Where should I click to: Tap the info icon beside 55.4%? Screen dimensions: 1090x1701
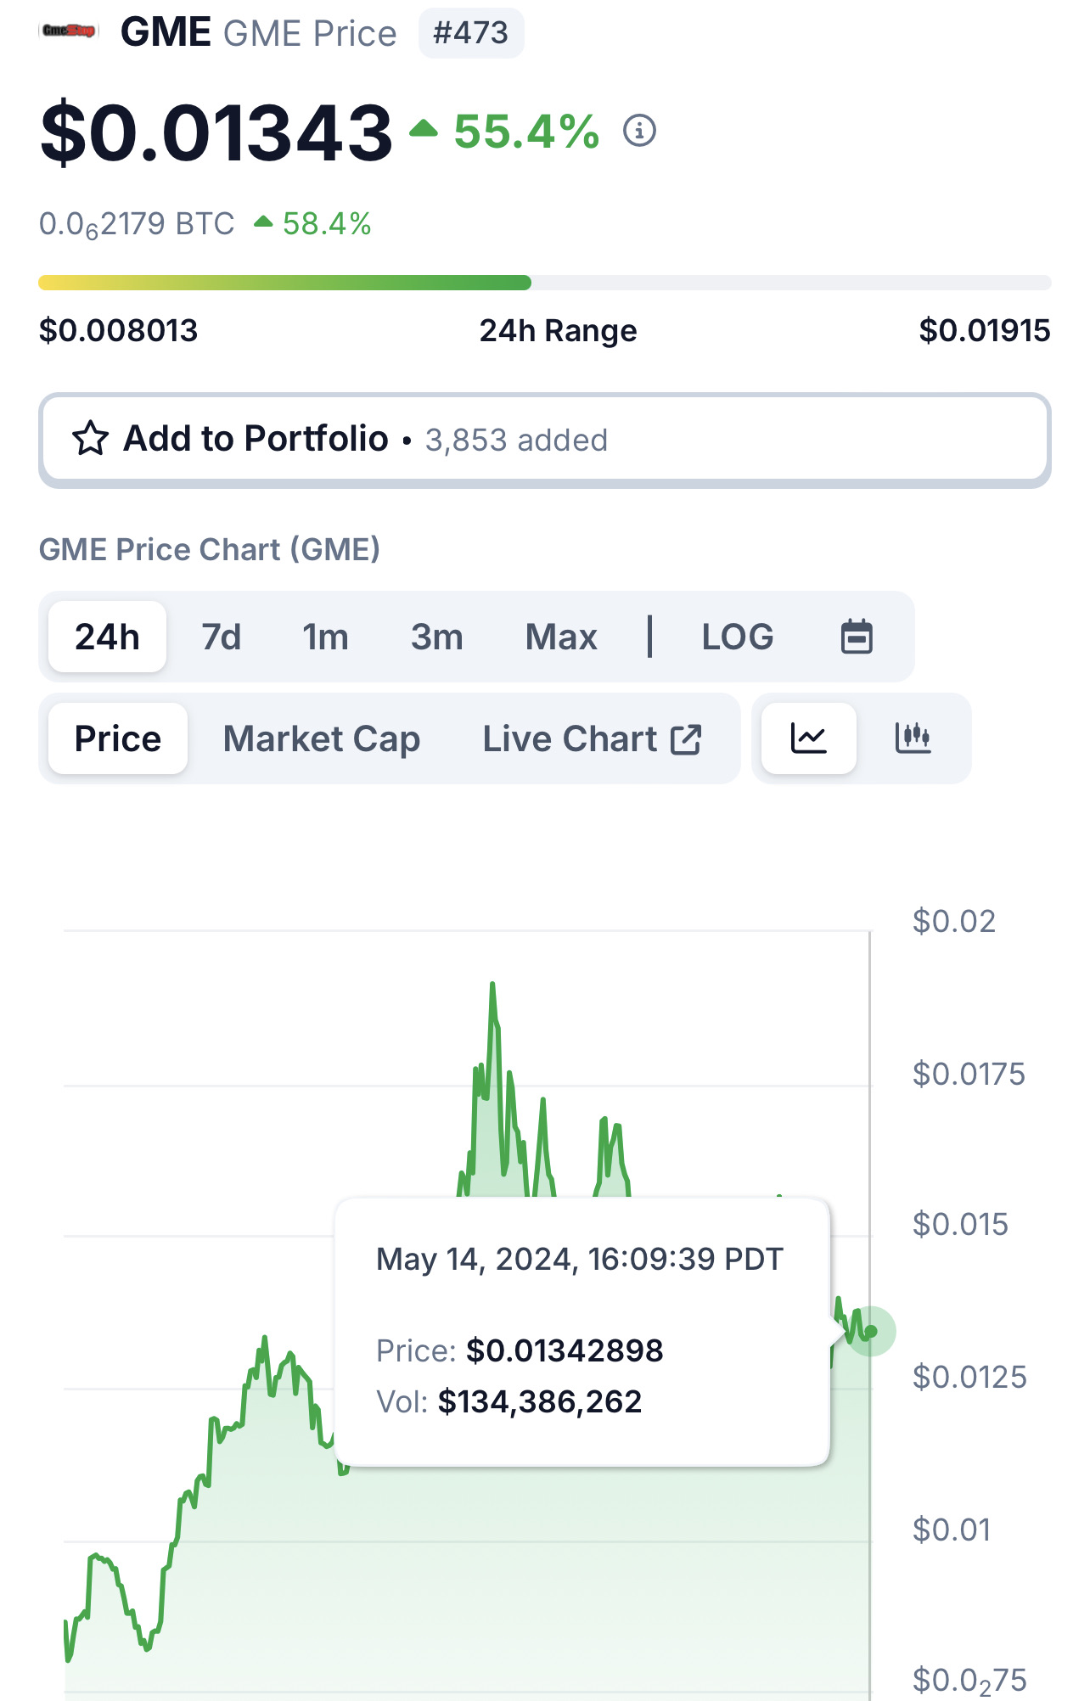pyautogui.click(x=639, y=131)
